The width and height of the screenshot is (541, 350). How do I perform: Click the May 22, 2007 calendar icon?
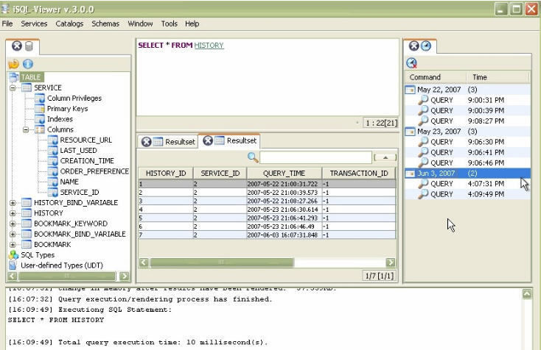pos(410,90)
